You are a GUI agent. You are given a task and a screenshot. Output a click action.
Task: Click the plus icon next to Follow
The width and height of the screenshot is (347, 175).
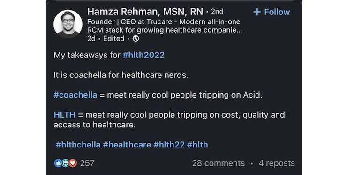257,12
